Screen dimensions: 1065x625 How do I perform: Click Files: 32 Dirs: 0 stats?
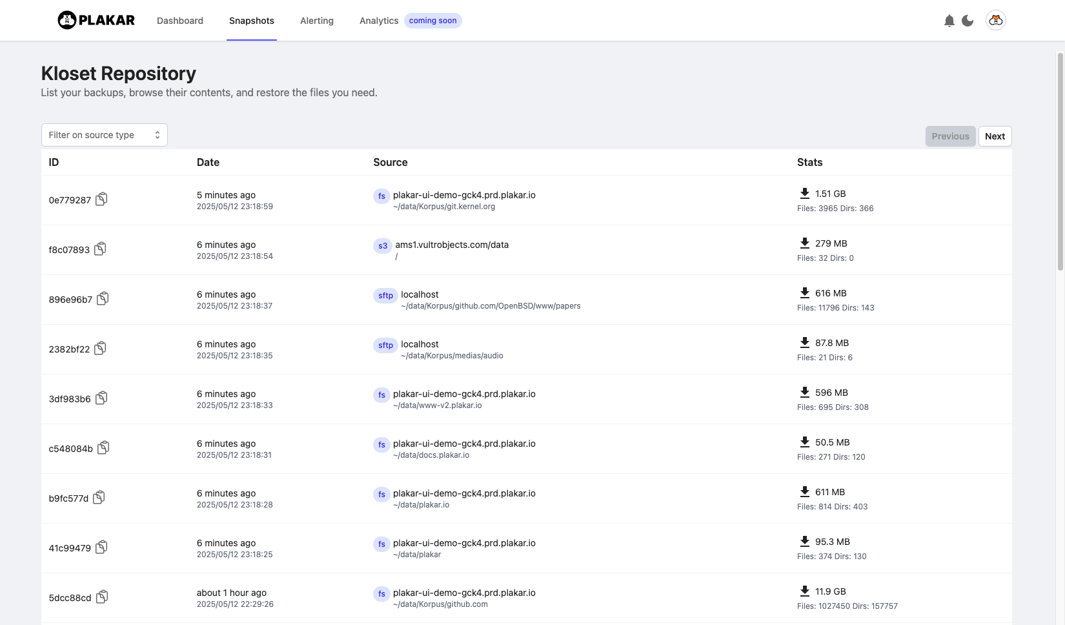coord(825,258)
